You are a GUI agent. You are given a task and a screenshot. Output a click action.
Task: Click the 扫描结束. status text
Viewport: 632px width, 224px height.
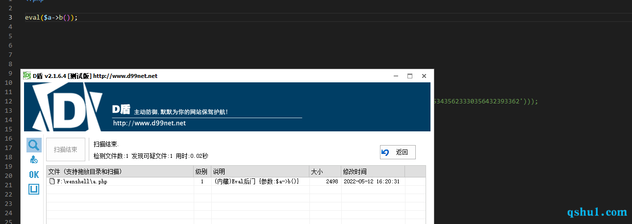[106, 145]
